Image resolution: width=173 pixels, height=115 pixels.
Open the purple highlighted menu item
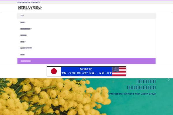click(x=86, y=61)
